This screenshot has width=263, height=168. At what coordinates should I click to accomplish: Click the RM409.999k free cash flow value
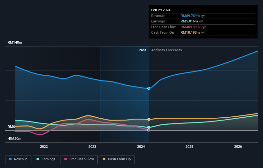click(x=191, y=27)
